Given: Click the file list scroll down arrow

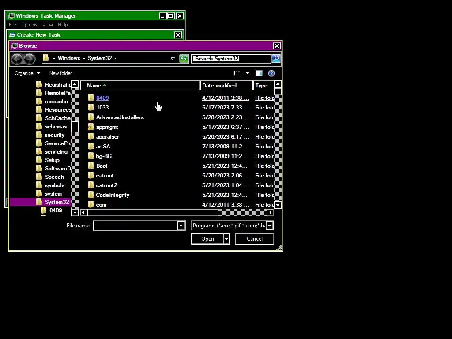Looking at the screenshot, I should pos(278,205).
